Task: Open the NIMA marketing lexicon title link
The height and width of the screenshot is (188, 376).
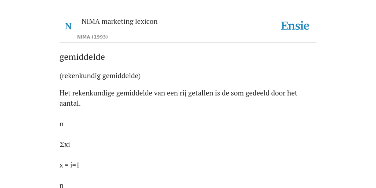Action: coord(119,21)
